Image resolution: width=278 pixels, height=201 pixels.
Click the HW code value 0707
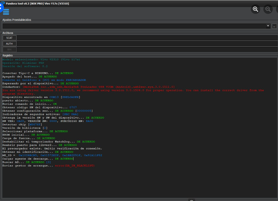73,107
